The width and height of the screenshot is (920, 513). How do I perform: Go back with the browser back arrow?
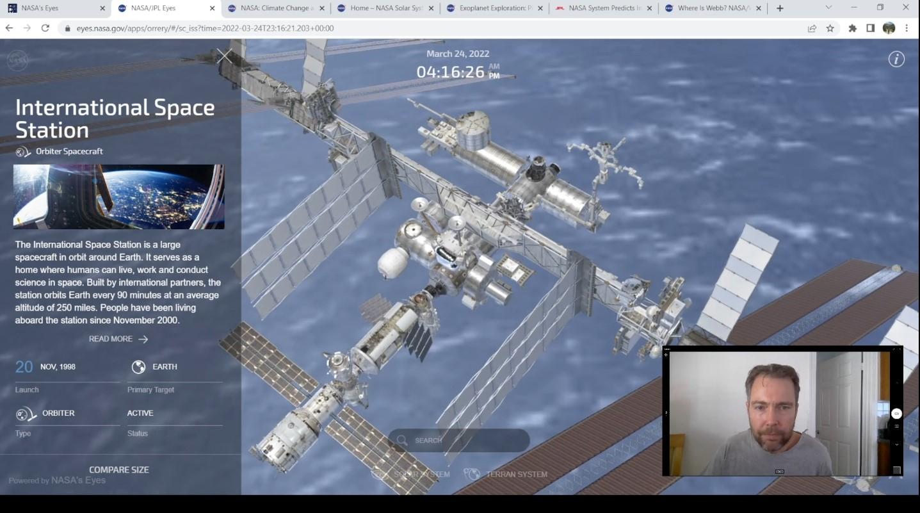click(x=9, y=28)
